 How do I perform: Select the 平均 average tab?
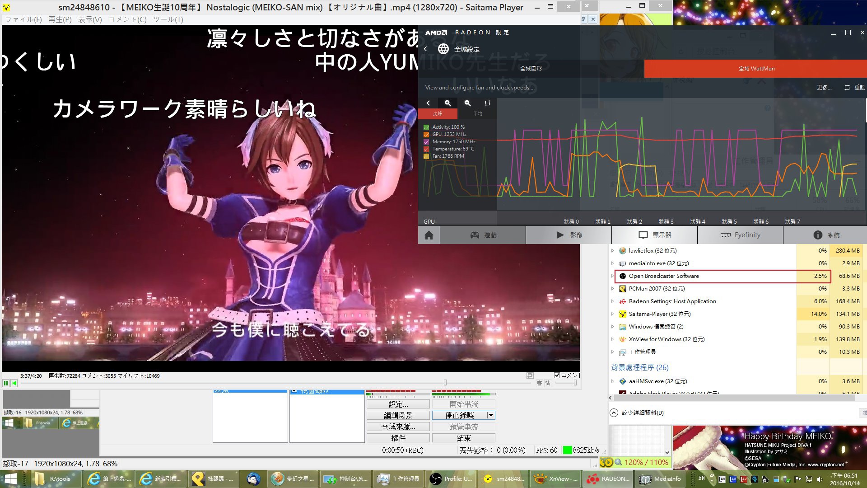point(477,114)
